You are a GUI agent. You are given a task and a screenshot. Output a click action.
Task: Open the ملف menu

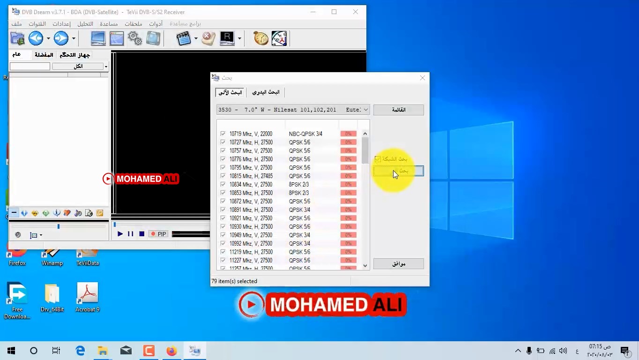(x=16, y=24)
